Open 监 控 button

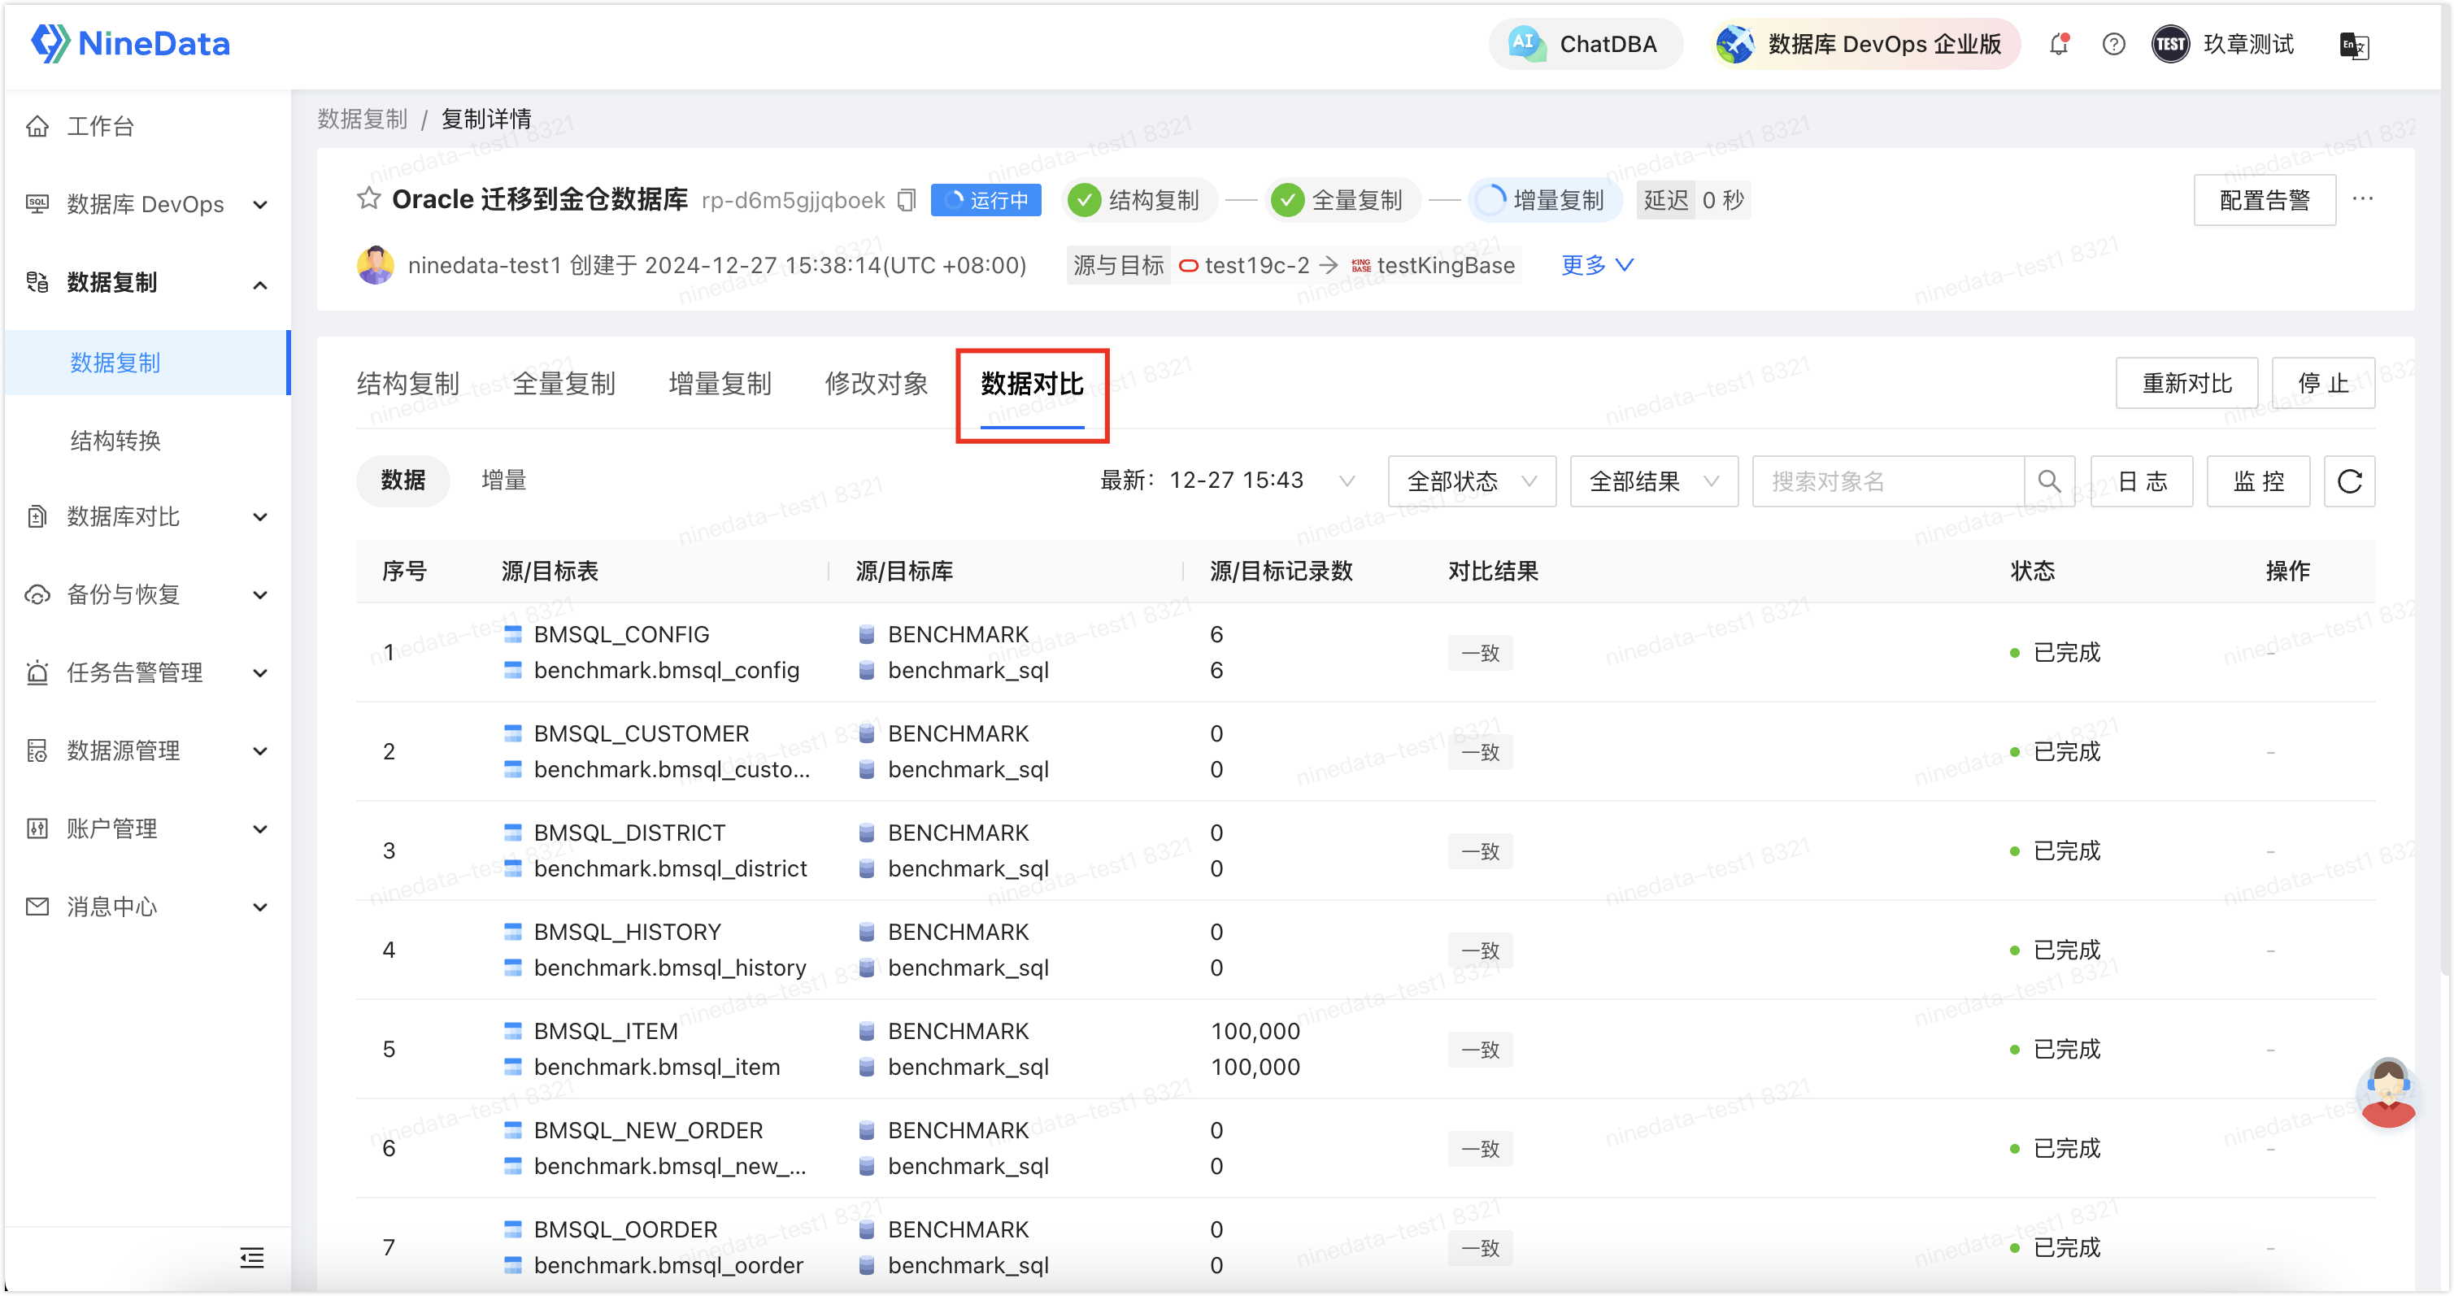tap(2259, 481)
